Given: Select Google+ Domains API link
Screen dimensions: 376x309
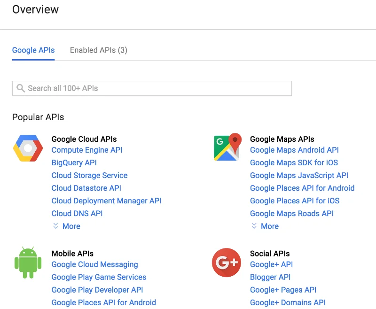Looking at the screenshot, I should (288, 302).
